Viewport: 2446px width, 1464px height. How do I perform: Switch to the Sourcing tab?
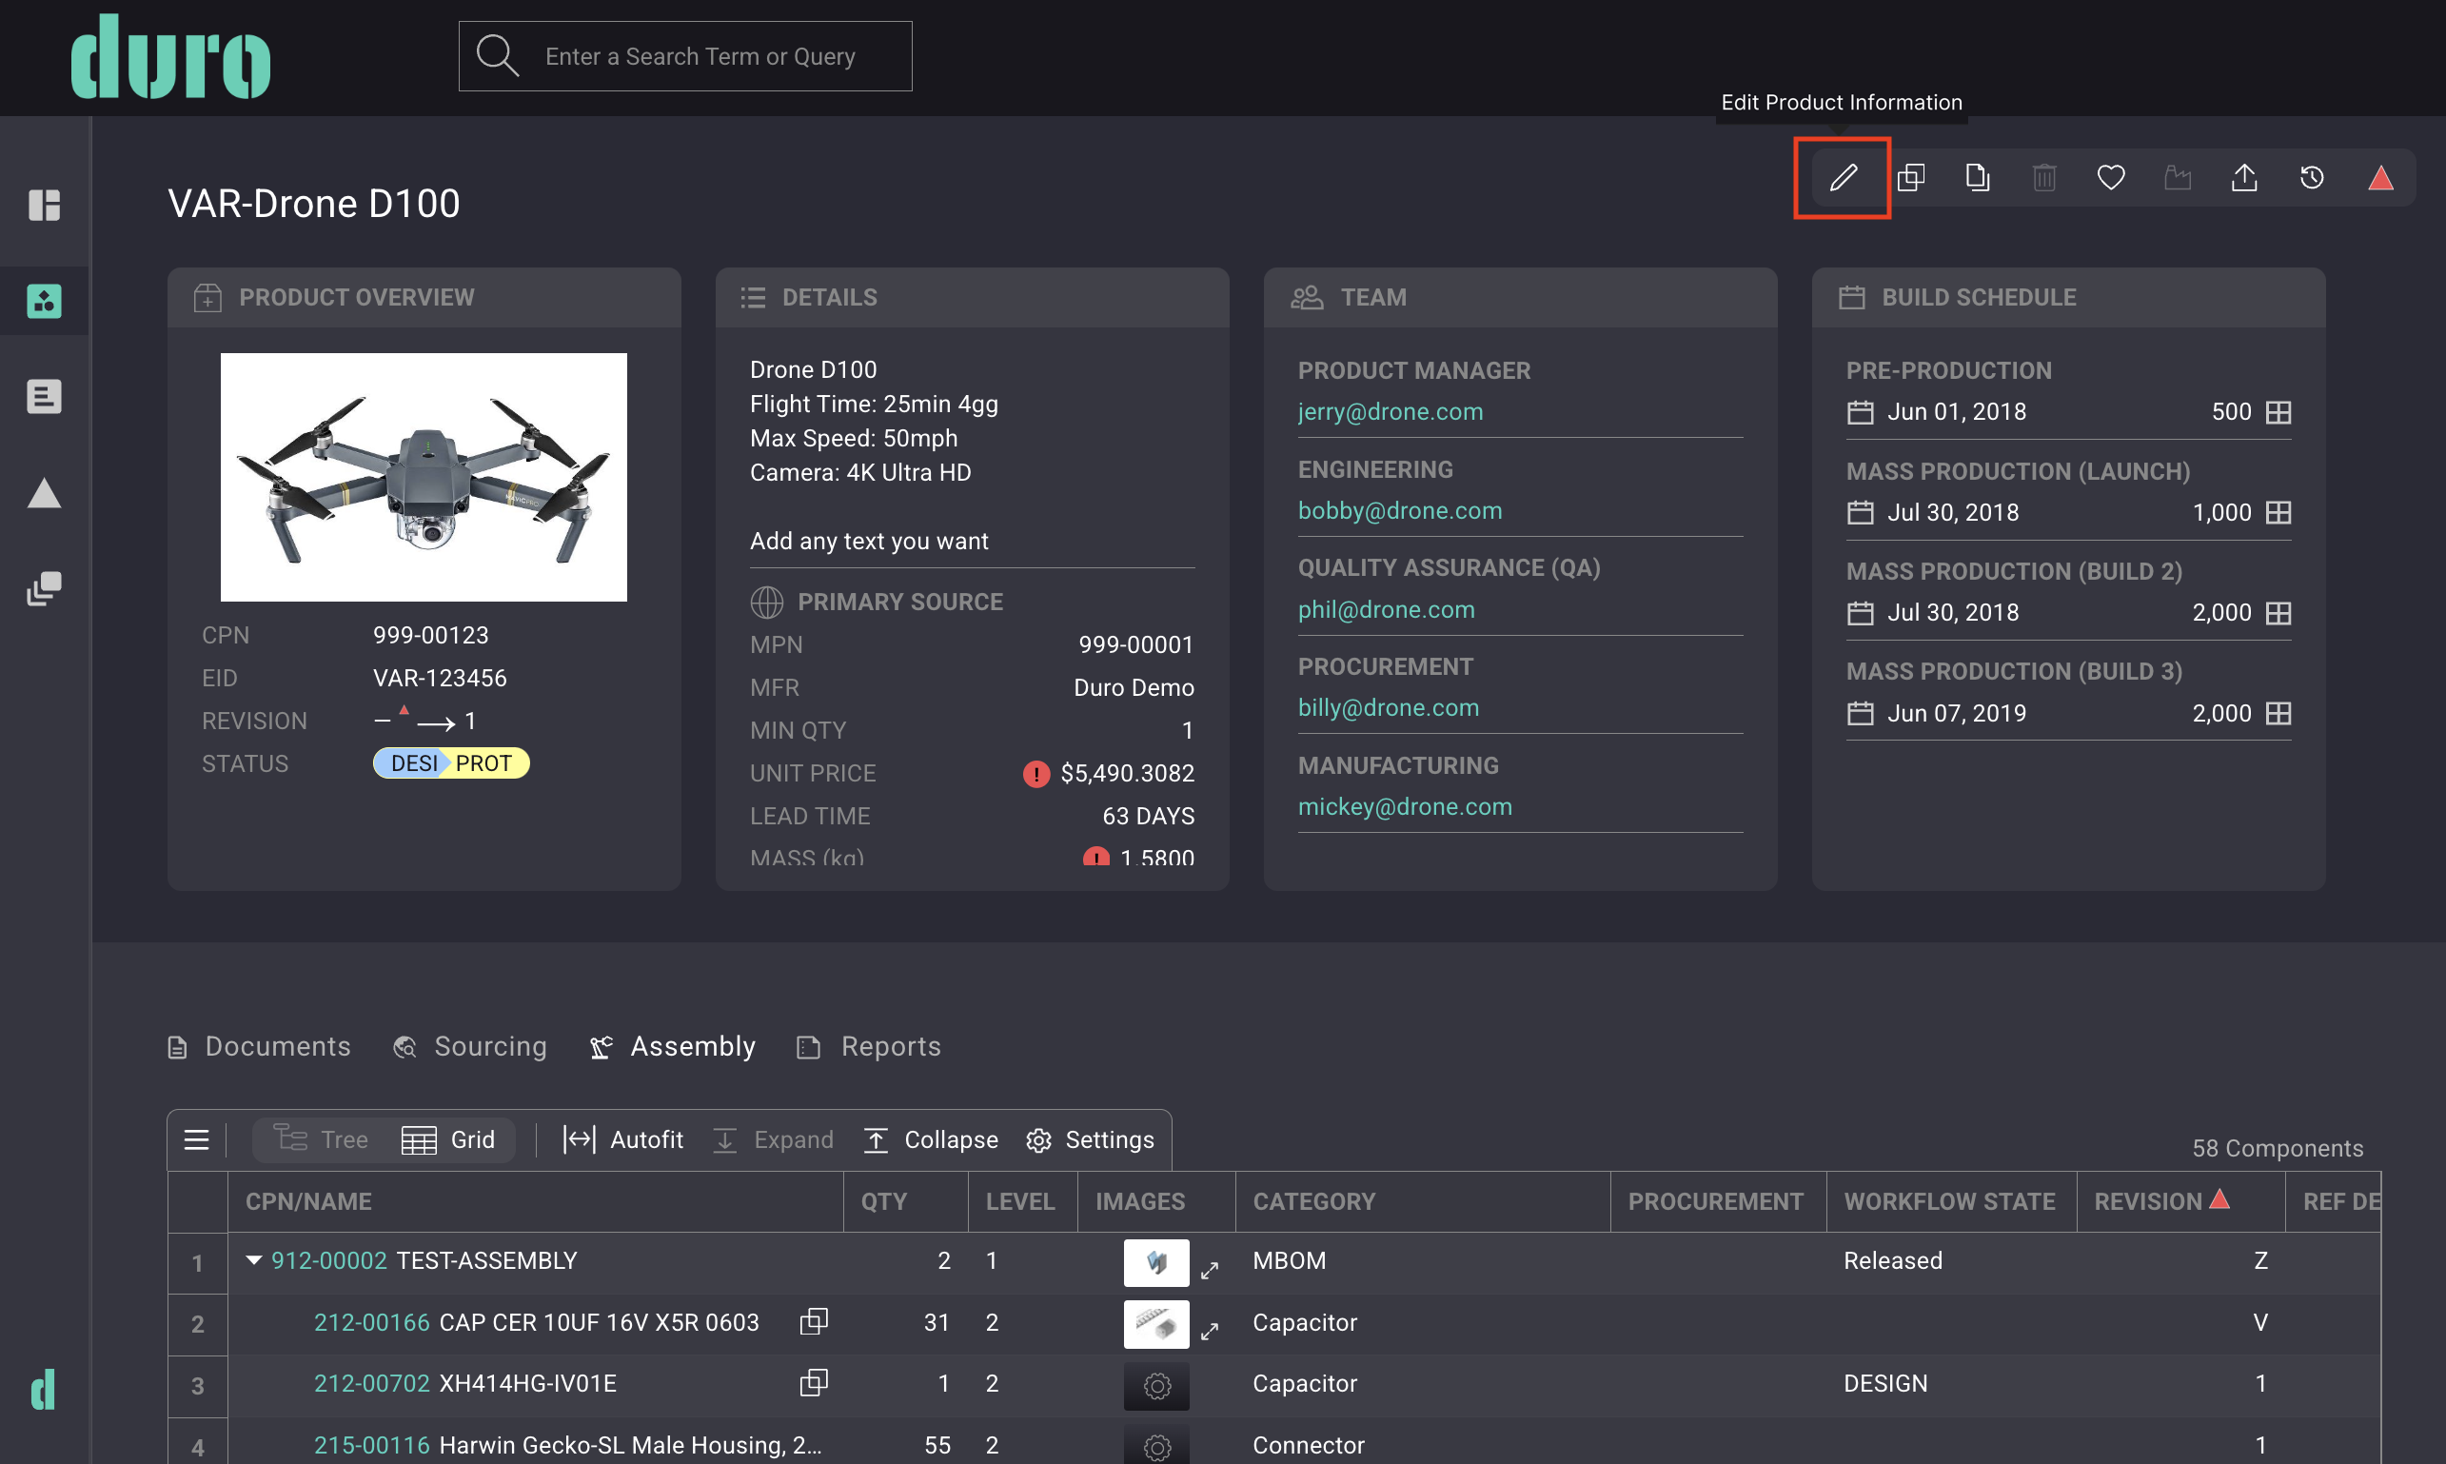[x=470, y=1047]
